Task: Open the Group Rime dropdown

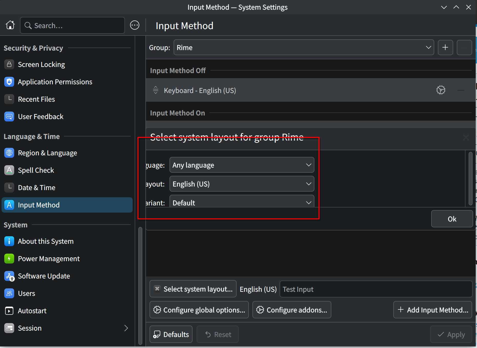Action: (304, 48)
